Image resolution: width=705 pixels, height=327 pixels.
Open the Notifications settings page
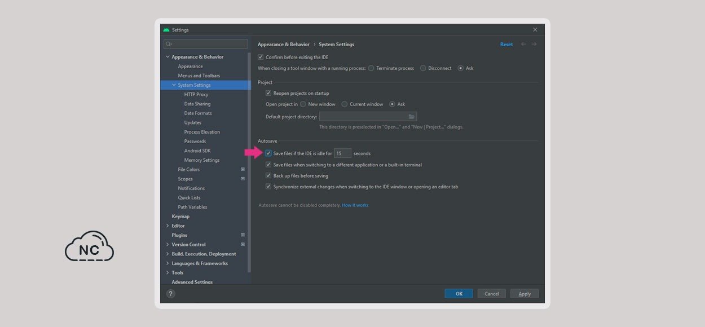[191, 188]
